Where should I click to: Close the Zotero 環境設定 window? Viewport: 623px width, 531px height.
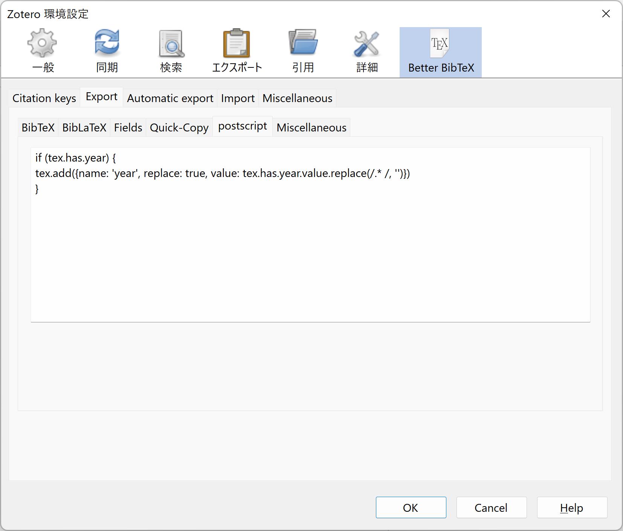pyautogui.click(x=606, y=14)
